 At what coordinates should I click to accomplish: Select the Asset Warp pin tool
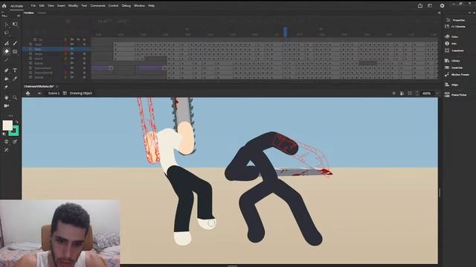tap(7, 88)
